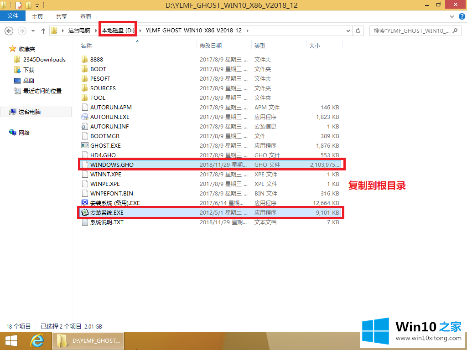Click the search magnifier icon
This screenshot has height=350, width=467.
coord(455,31)
